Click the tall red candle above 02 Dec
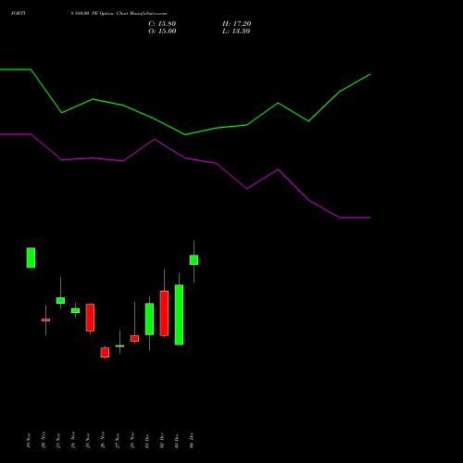 164,313
